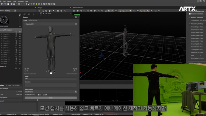206x116 pixels.
Task: Click the ruler icon in Project toolbar
Action: (x=54, y=11)
